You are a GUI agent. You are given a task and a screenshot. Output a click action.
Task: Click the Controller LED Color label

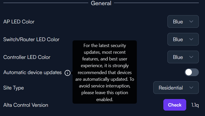27,57
